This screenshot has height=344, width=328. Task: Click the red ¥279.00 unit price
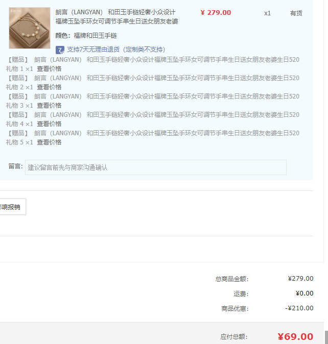point(216,13)
